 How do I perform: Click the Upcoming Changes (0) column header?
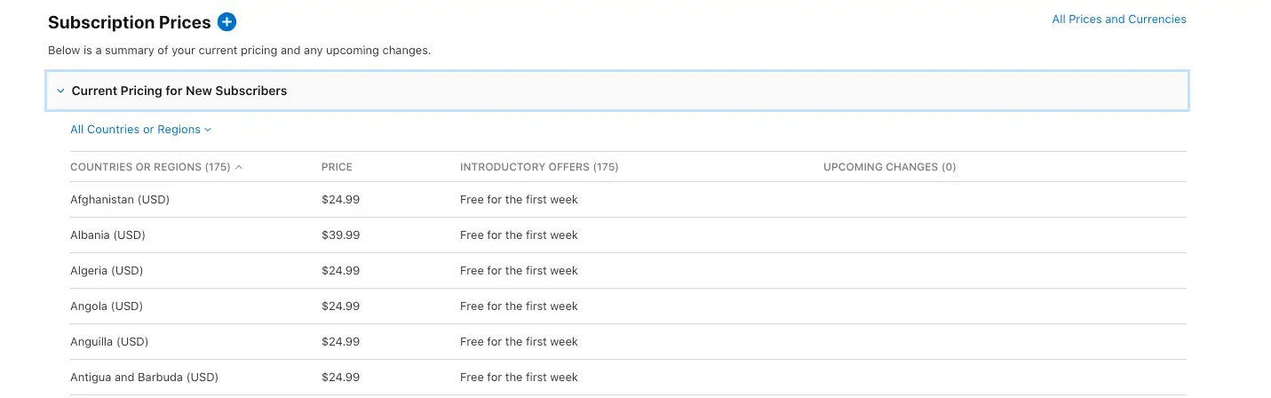[889, 167]
